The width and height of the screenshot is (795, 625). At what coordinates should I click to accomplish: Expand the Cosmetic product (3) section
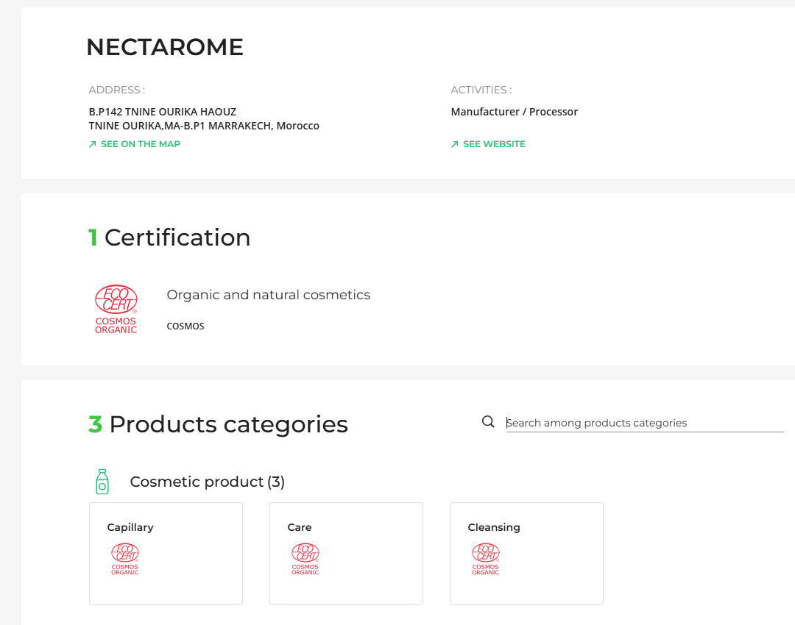(x=207, y=482)
